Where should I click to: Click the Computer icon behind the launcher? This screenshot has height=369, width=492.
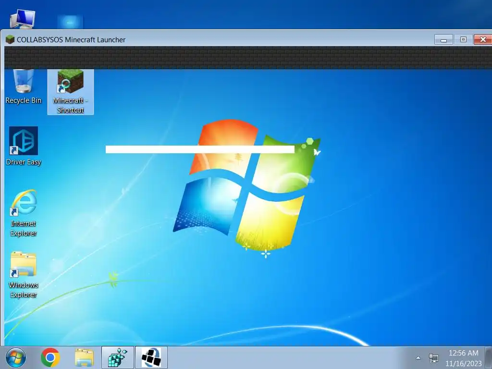tap(23, 19)
